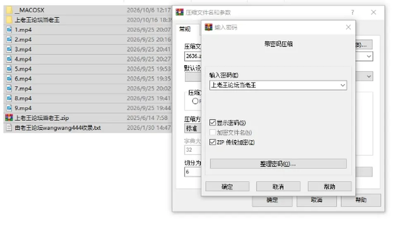Uncheck ZIP 传统加密(Z) checkbox
This screenshot has width=397, height=230.
[213, 142]
